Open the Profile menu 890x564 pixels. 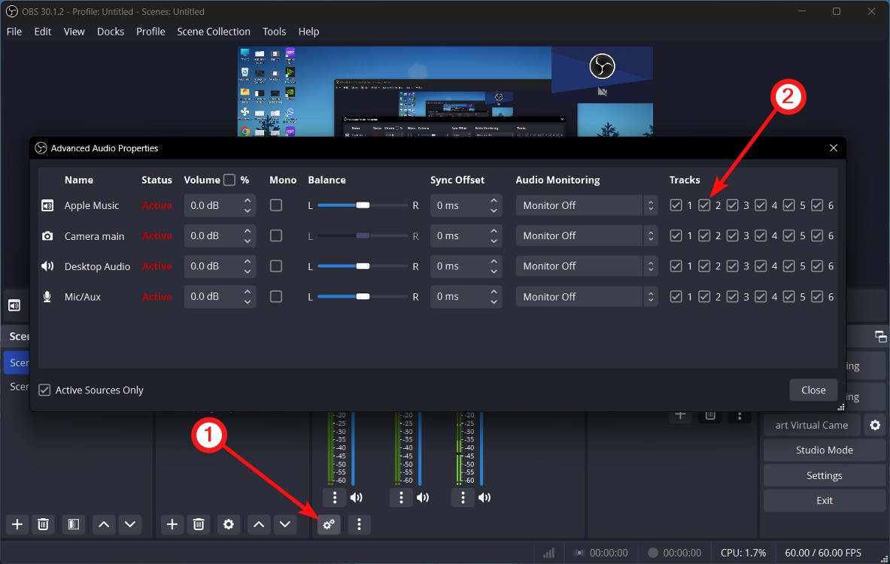pyautogui.click(x=150, y=32)
